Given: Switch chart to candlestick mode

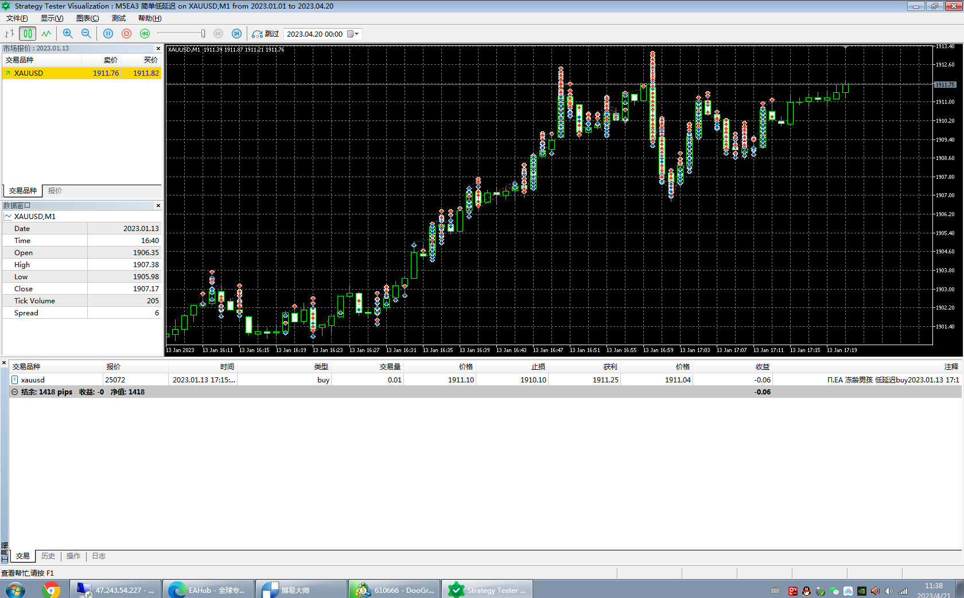Looking at the screenshot, I should (28, 34).
